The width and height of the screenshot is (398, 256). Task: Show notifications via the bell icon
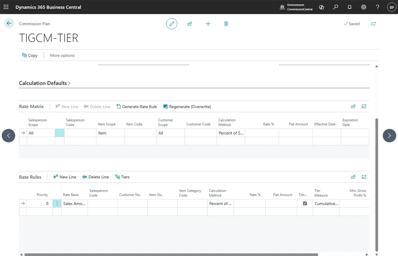click(349, 7)
